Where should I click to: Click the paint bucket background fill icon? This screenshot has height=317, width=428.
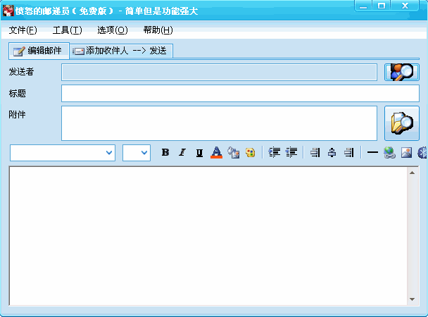(234, 152)
